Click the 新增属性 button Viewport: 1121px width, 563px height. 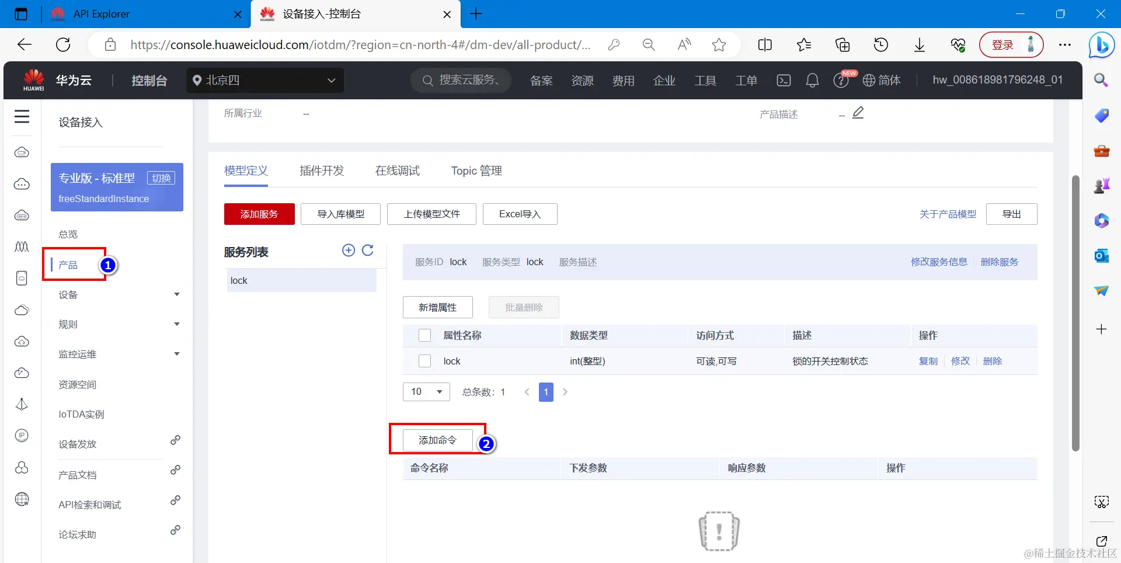[x=437, y=307]
